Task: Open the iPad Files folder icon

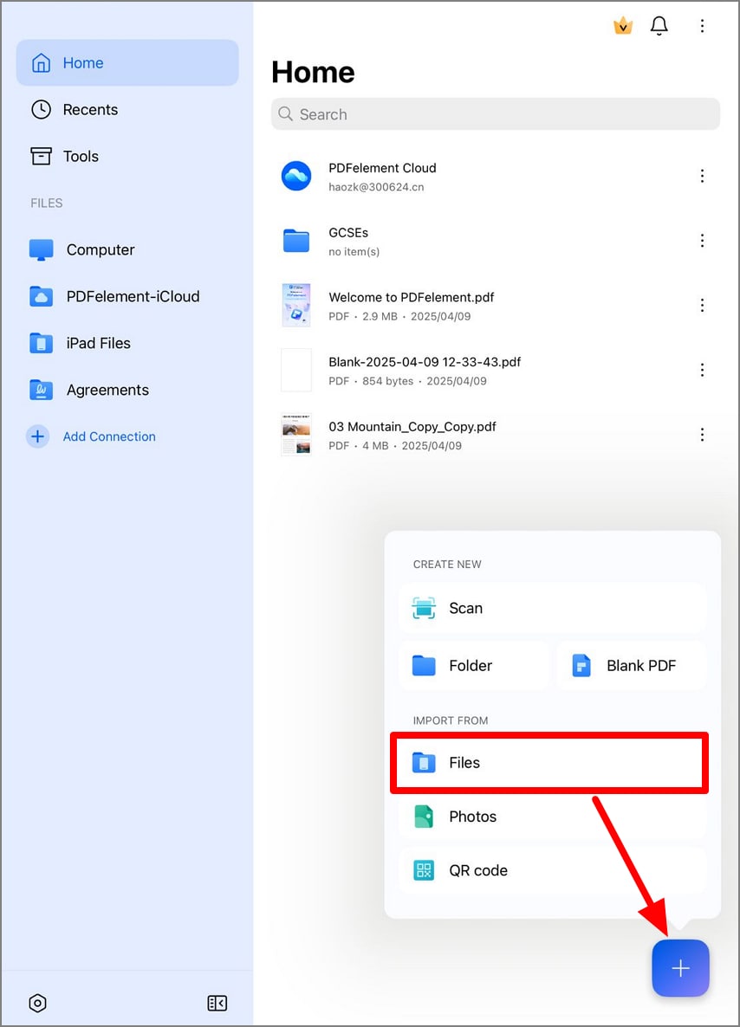Action: pos(42,343)
